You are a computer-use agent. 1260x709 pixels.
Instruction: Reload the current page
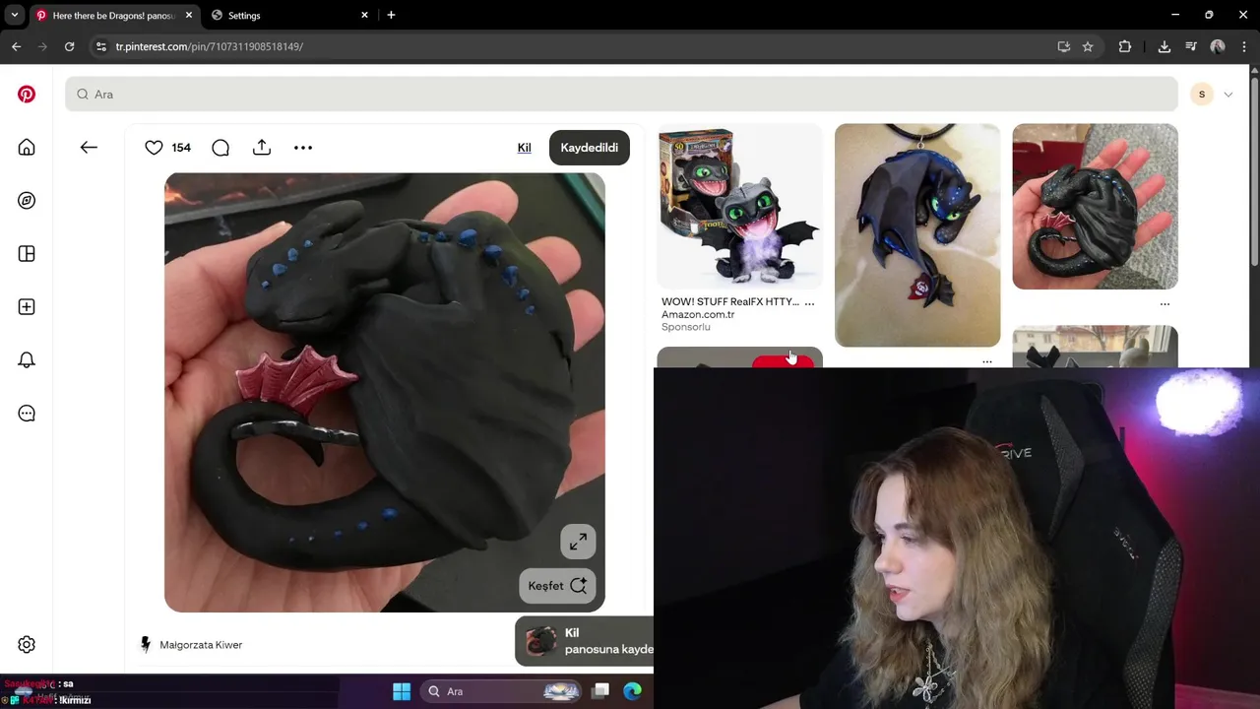[69, 46]
